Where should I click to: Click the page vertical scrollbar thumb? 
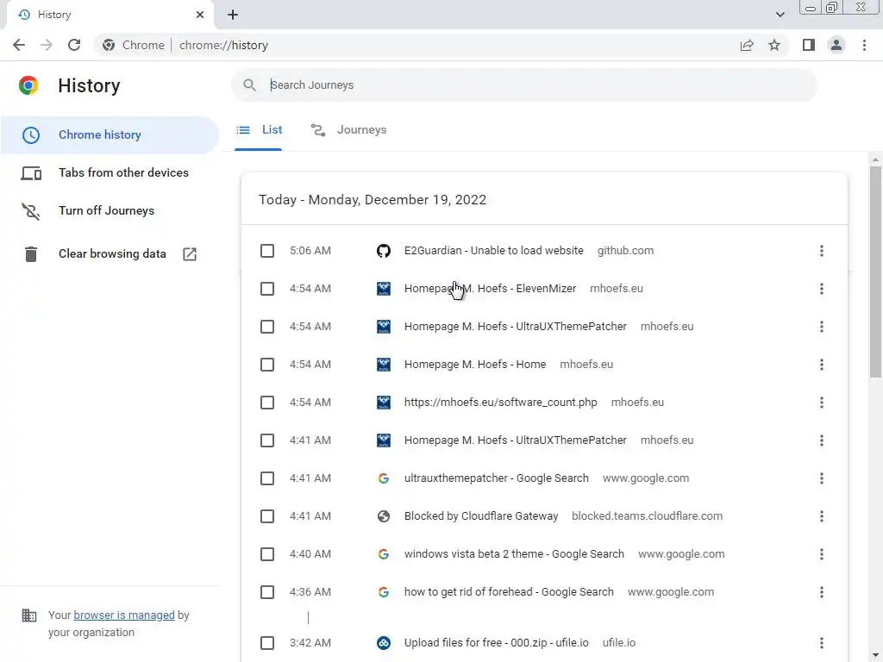(x=876, y=272)
